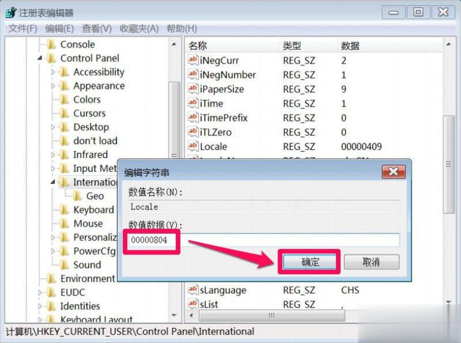Expand the Desktop tree node
Screen dimensions: 461x343
[53, 127]
